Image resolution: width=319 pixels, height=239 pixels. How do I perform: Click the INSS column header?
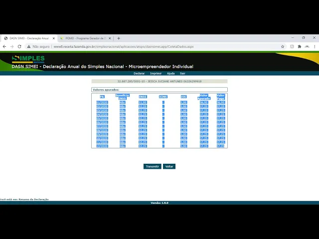point(143,97)
